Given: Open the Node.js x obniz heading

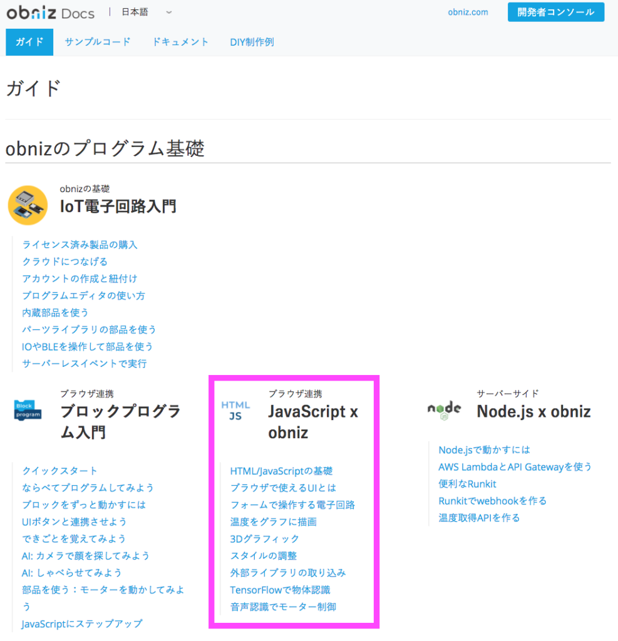Looking at the screenshot, I should (533, 411).
